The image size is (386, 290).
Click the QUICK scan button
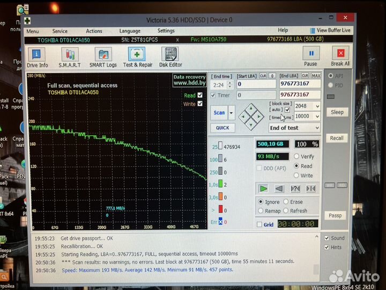coord(222,128)
